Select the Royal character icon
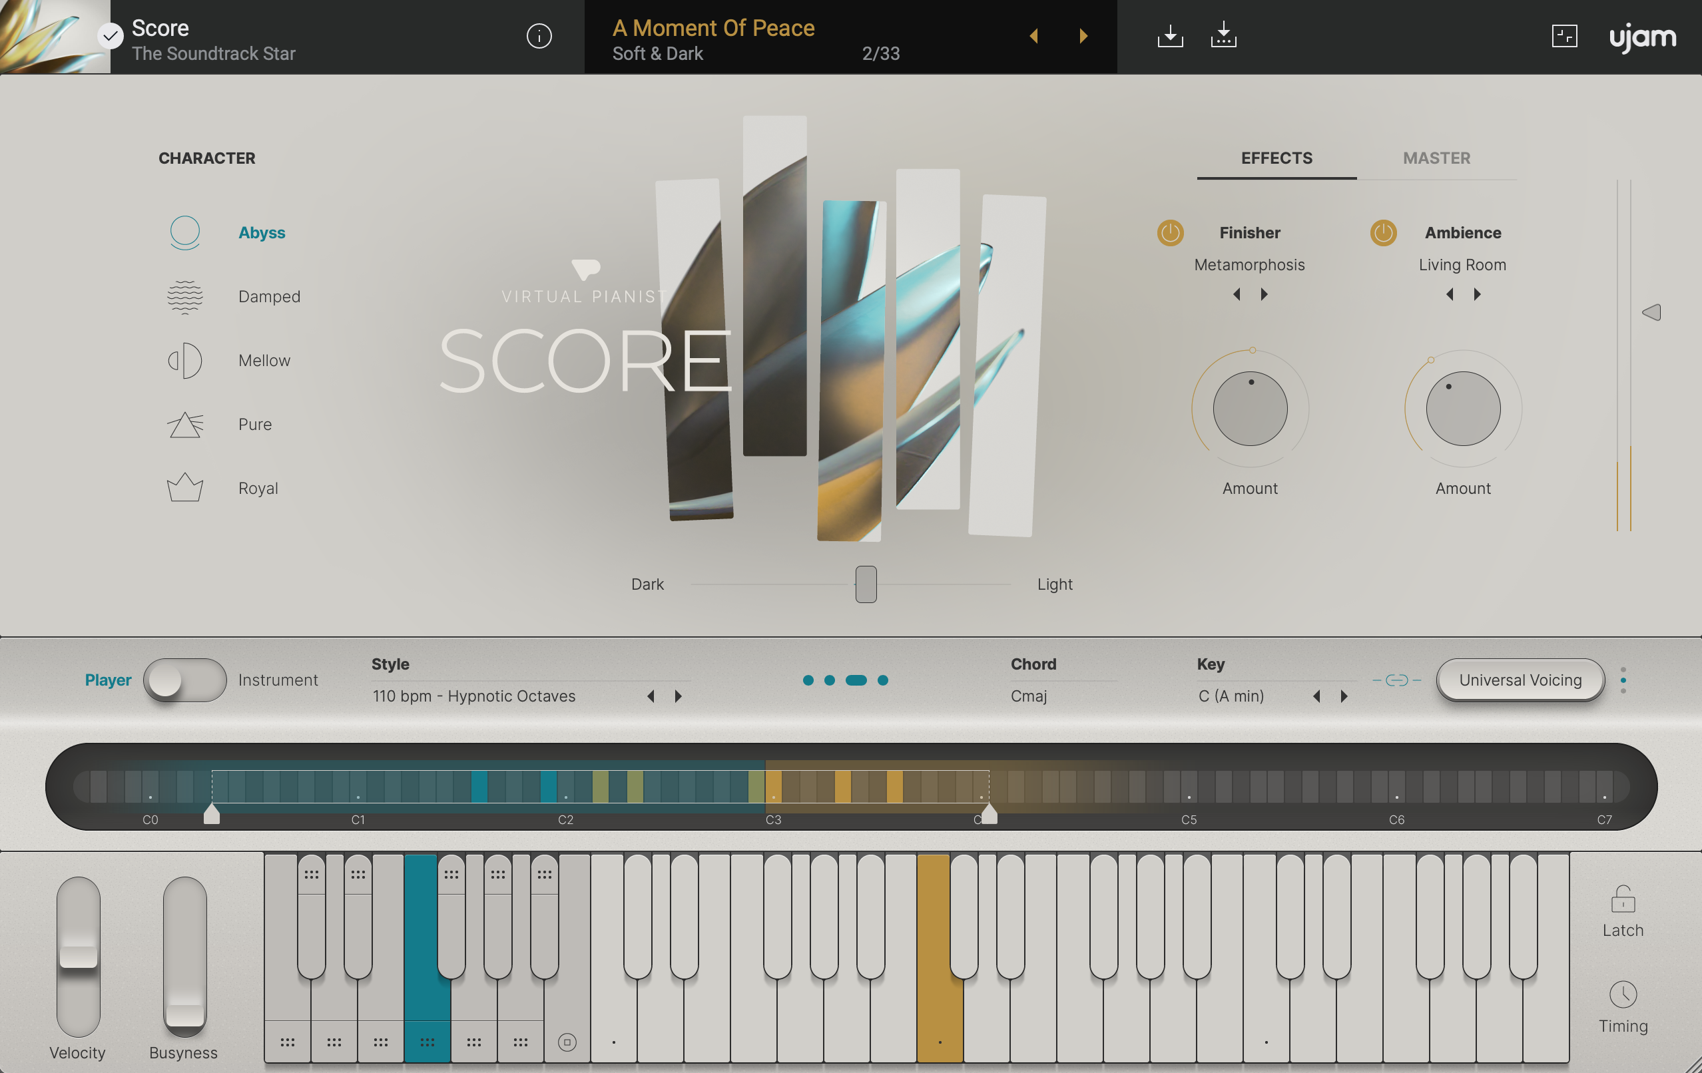The height and width of the screenshot is (1073, 1702). pyautogui.click(x=184, y=487)
